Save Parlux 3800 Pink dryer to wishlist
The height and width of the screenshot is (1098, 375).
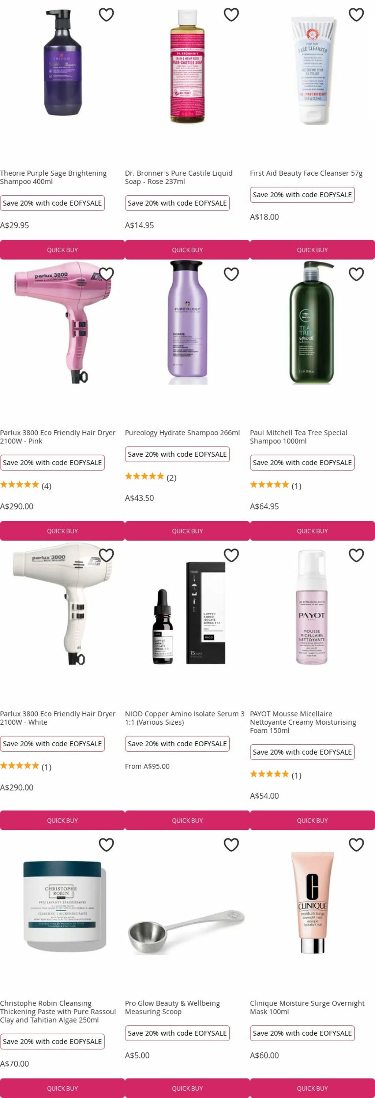106,274
